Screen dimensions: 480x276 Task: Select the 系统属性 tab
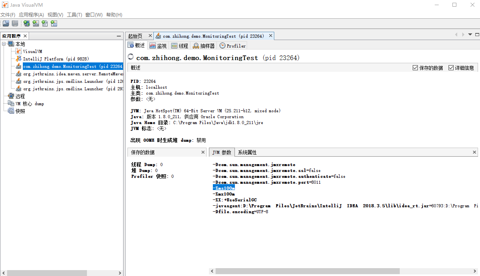[x=247, y=152]
